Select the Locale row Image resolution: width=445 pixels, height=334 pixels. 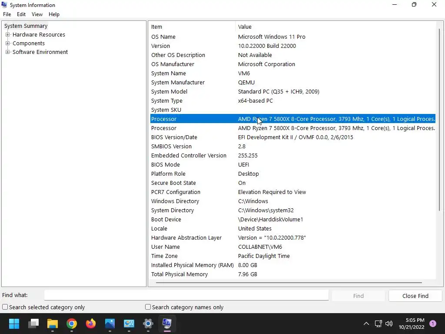293,228
